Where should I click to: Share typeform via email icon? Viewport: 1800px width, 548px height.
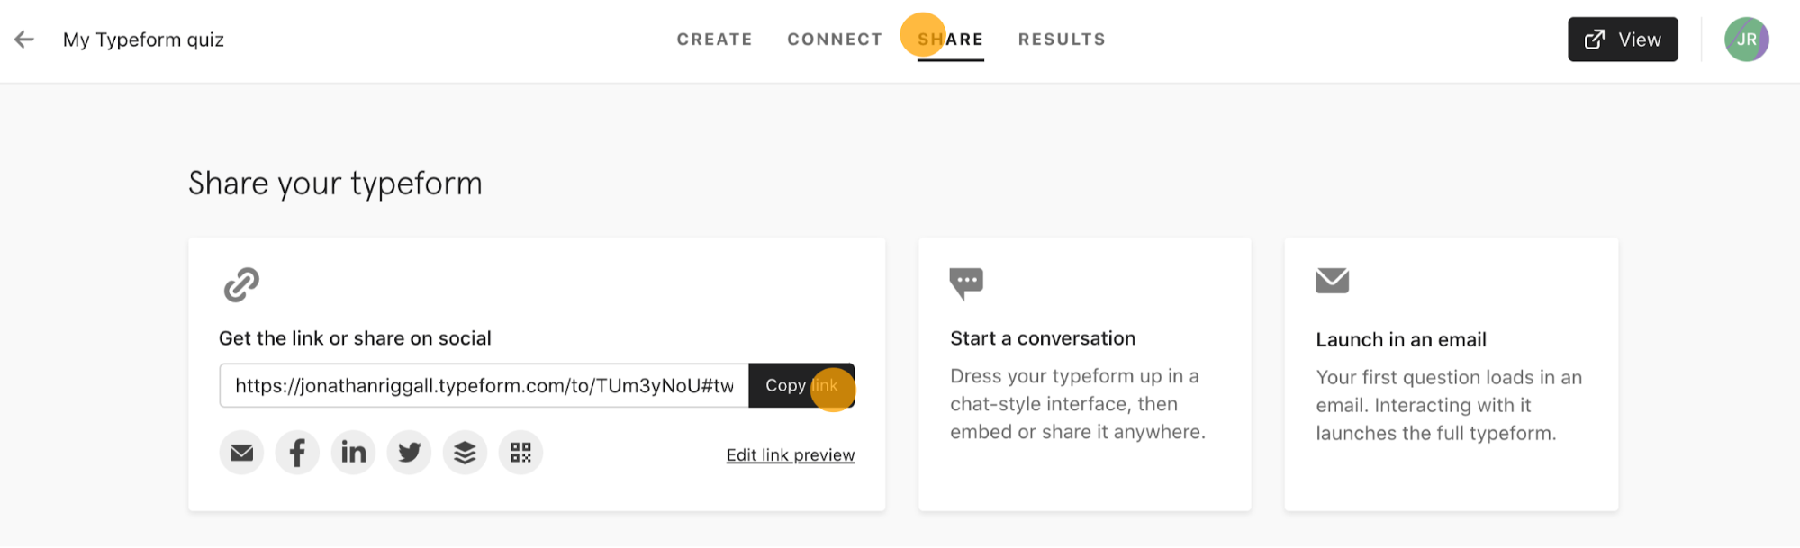click(x=241, y=453)
